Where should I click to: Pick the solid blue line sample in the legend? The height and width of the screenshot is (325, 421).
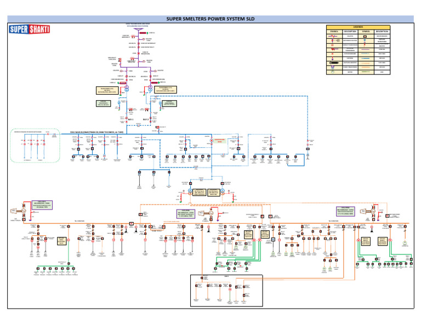(366, 58)
